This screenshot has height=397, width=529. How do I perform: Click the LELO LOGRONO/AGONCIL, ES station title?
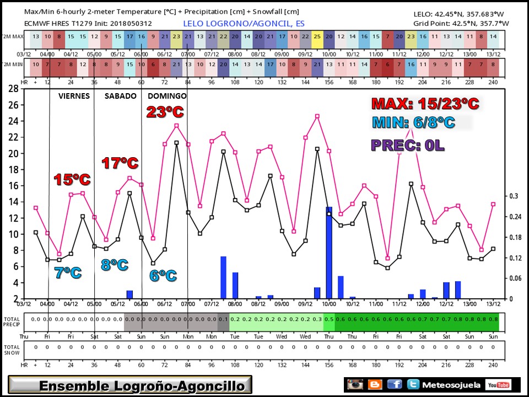[244, 24]
